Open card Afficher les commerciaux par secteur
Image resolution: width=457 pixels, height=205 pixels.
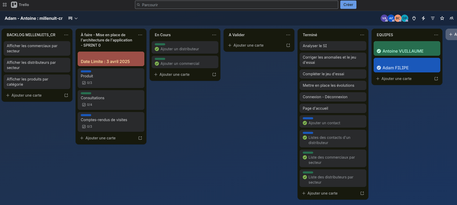click(x=37, y=48)
